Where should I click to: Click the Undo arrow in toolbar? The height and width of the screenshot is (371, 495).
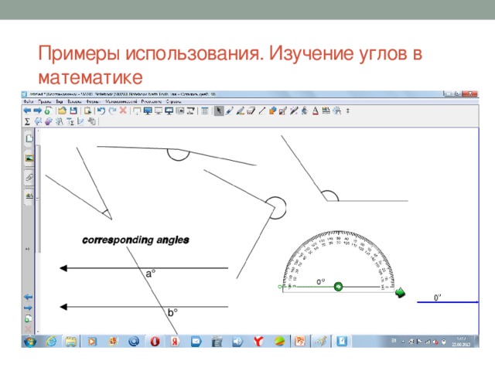click(101, 111)
